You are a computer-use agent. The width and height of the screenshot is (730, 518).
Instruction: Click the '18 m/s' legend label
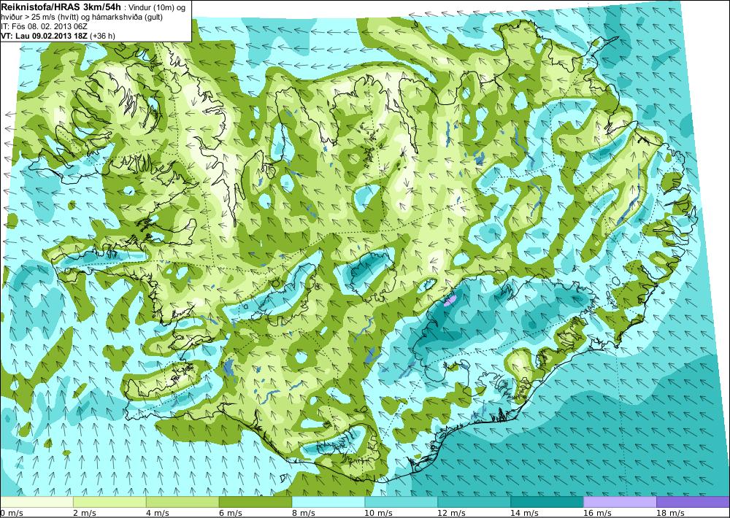point(670,513)
